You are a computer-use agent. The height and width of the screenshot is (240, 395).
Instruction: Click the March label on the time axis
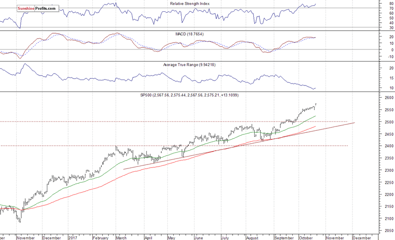[121, 238]
